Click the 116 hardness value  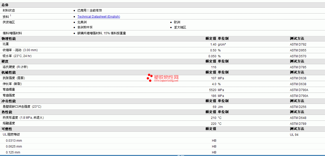[x=214, y=67]
